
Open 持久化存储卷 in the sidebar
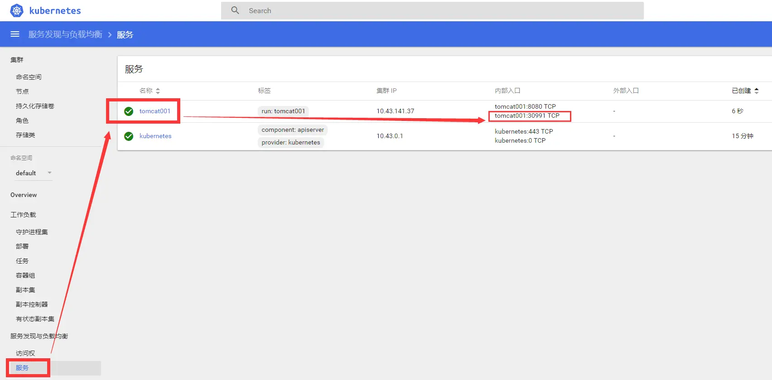tap(35, 106)
